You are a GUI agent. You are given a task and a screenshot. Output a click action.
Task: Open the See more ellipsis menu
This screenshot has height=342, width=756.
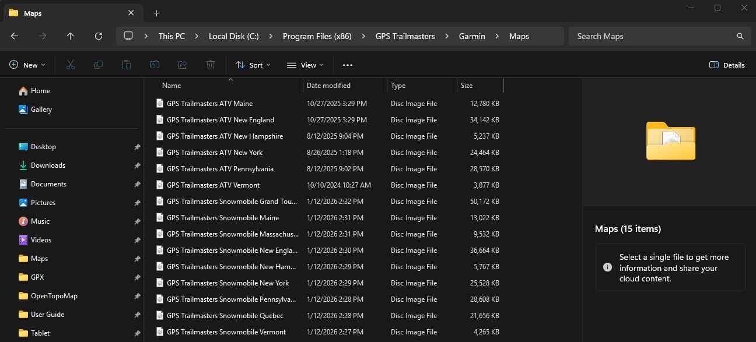click(348, 65)
